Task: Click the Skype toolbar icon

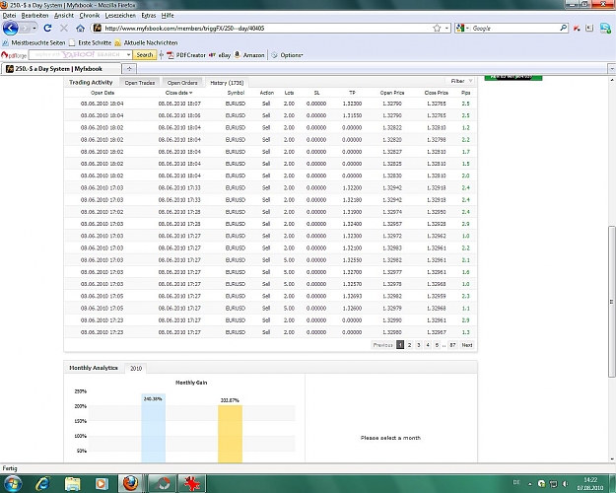Action: pyautogui.click(x=605, y=28)
